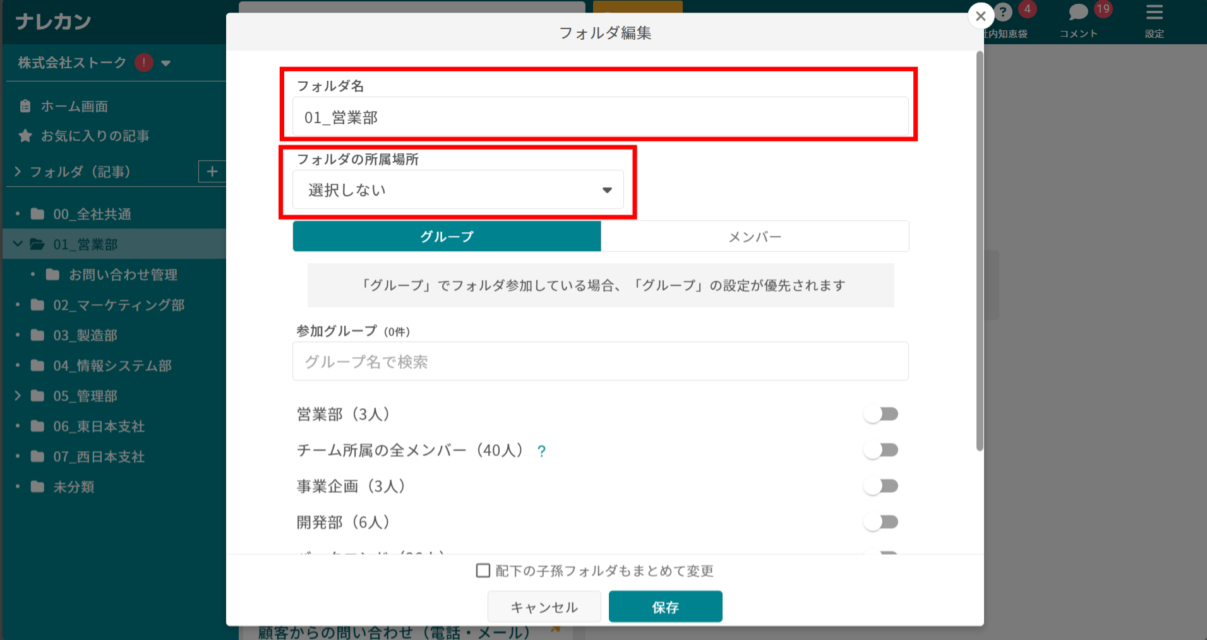1207x640 pixels.
Task: Switch to the メンバー tab
Action: pyautogui.click(x=755, y=236)
